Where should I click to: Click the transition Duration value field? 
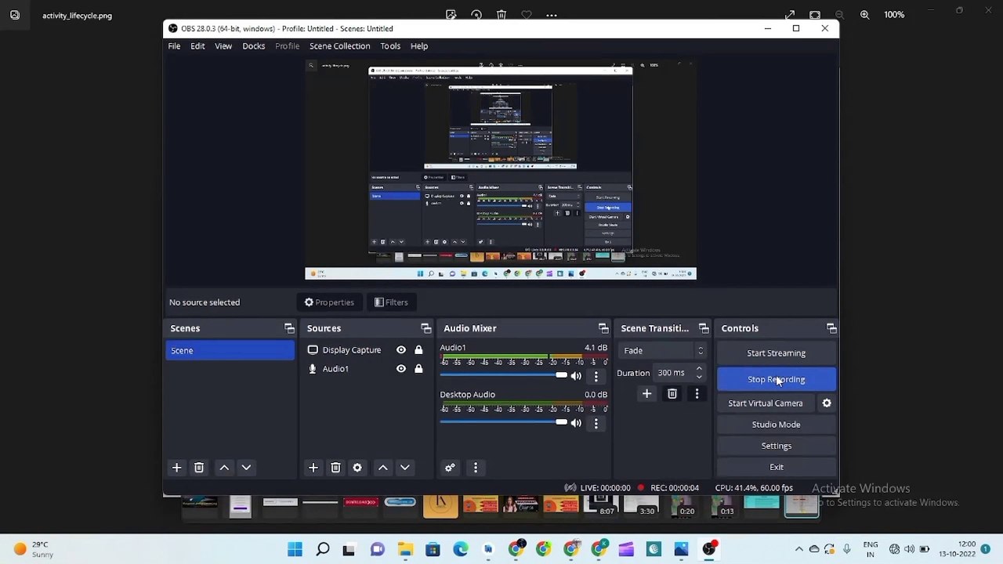(673, 373)
